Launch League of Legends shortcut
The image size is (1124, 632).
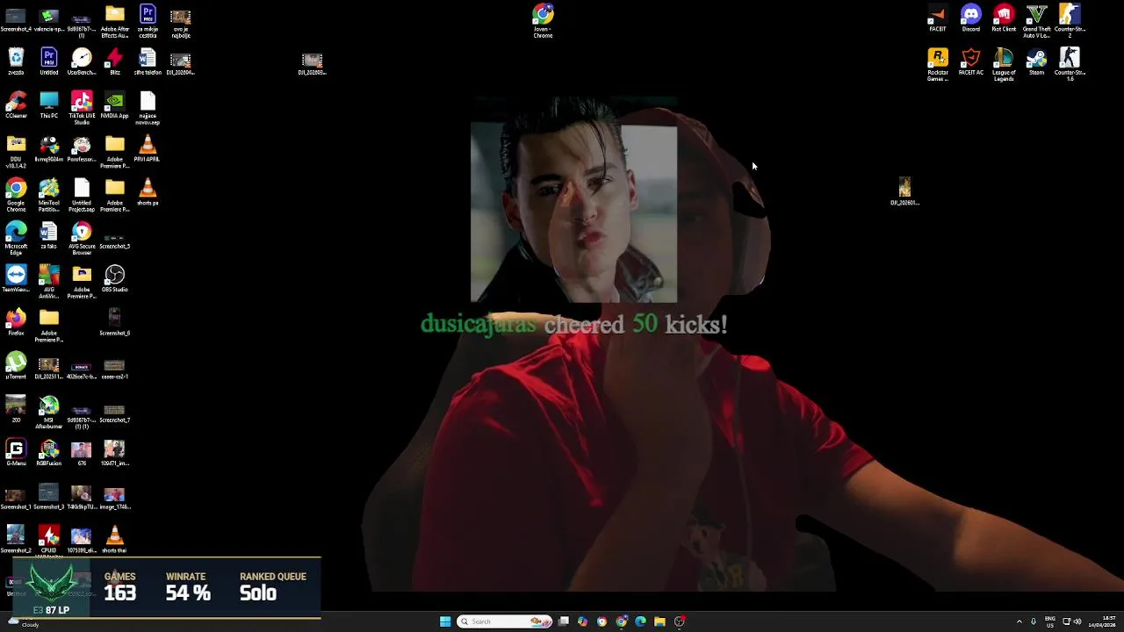pos(1004,65)
